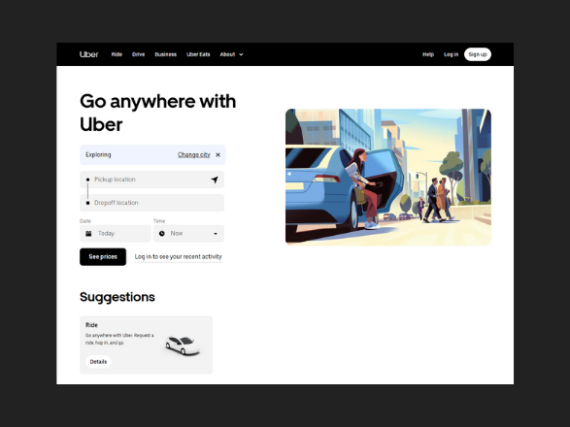The width and height of the screenshot is (570, 427).
Task: Follow the Change city link
Action: [194, 155]
